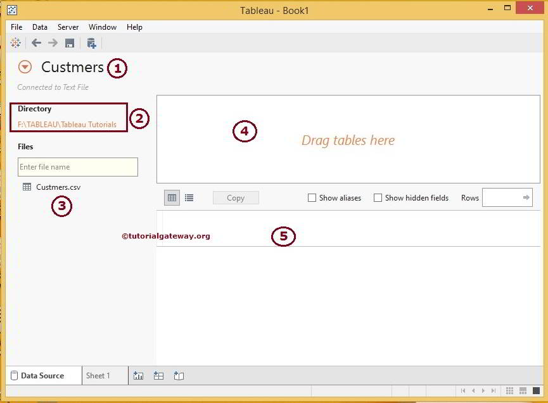Click the Save workbook icon
Viewport: 548px width, 403px height.
pos(70,43)
